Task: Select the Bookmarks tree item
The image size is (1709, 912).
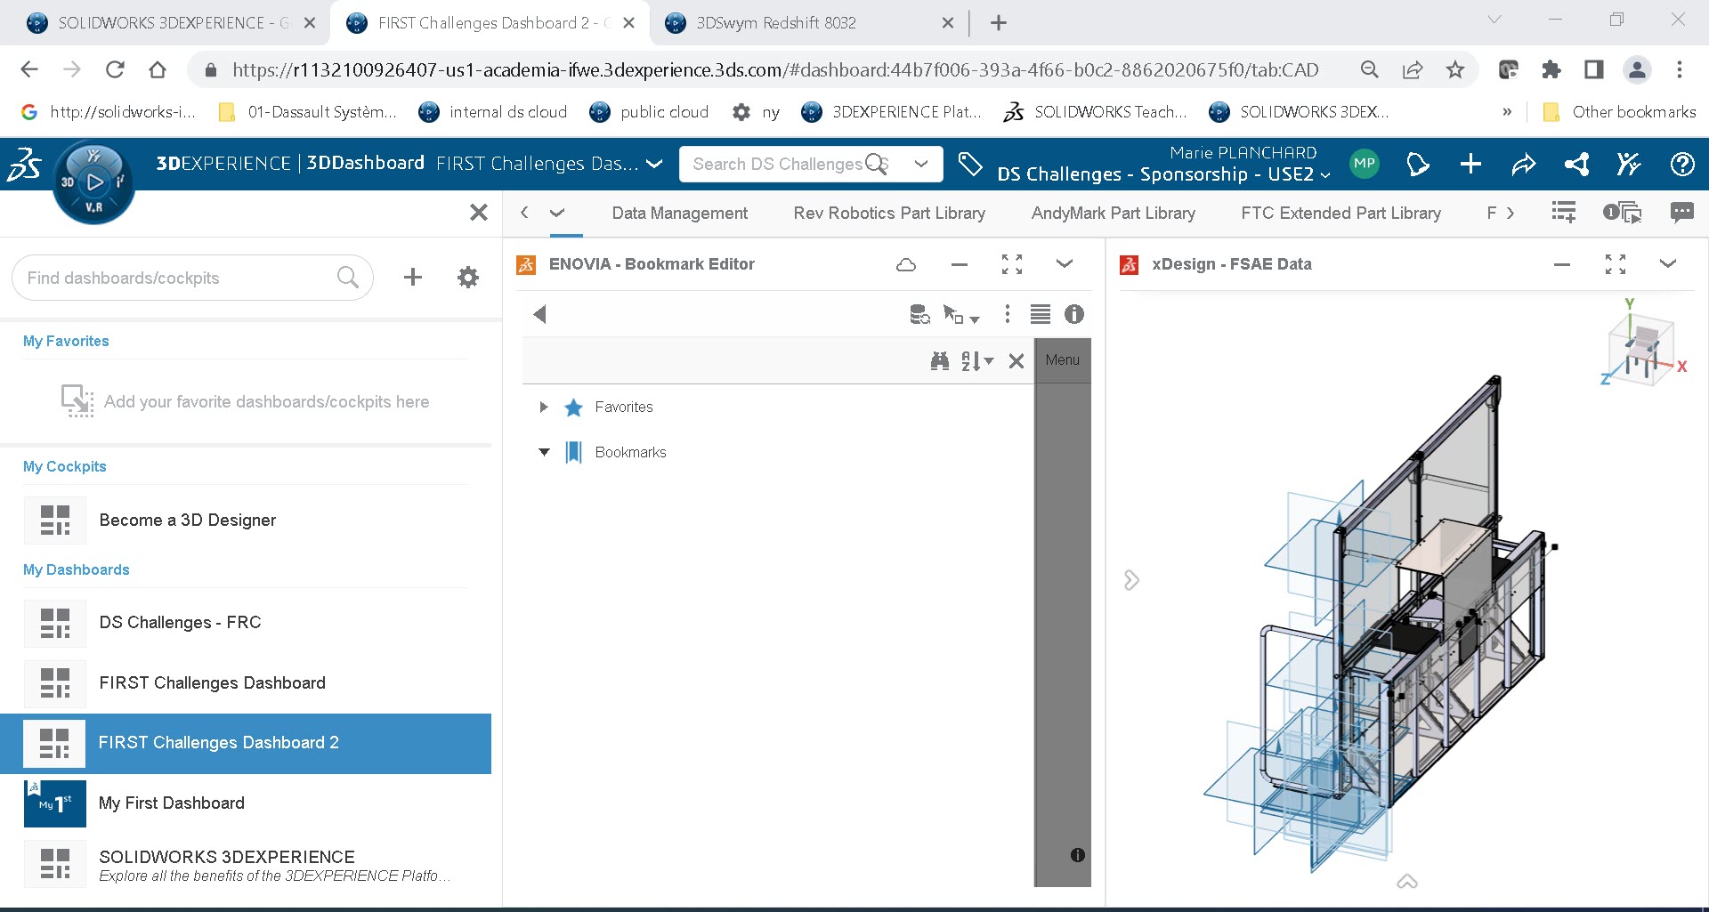Action: (x=630, y=452)
